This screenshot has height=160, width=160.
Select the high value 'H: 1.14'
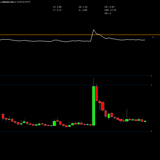83,7
